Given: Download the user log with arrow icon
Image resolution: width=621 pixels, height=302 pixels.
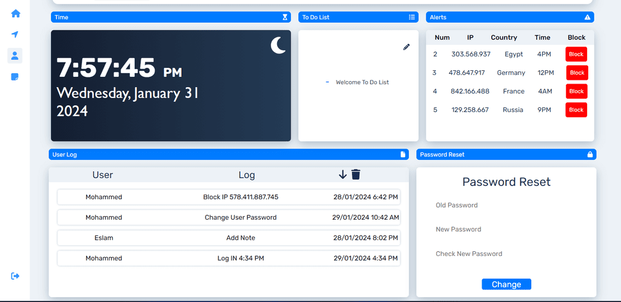Looking at the screenshot, I should pos(343,174).
